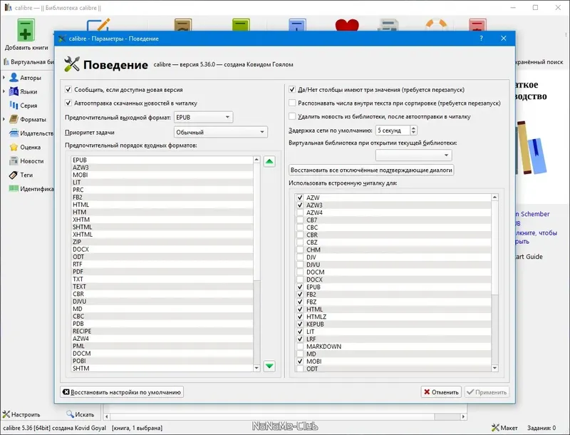Screen dimensions: 570x435
Task: Click the Отменить (Cancel) button
Action: [441, 392]
